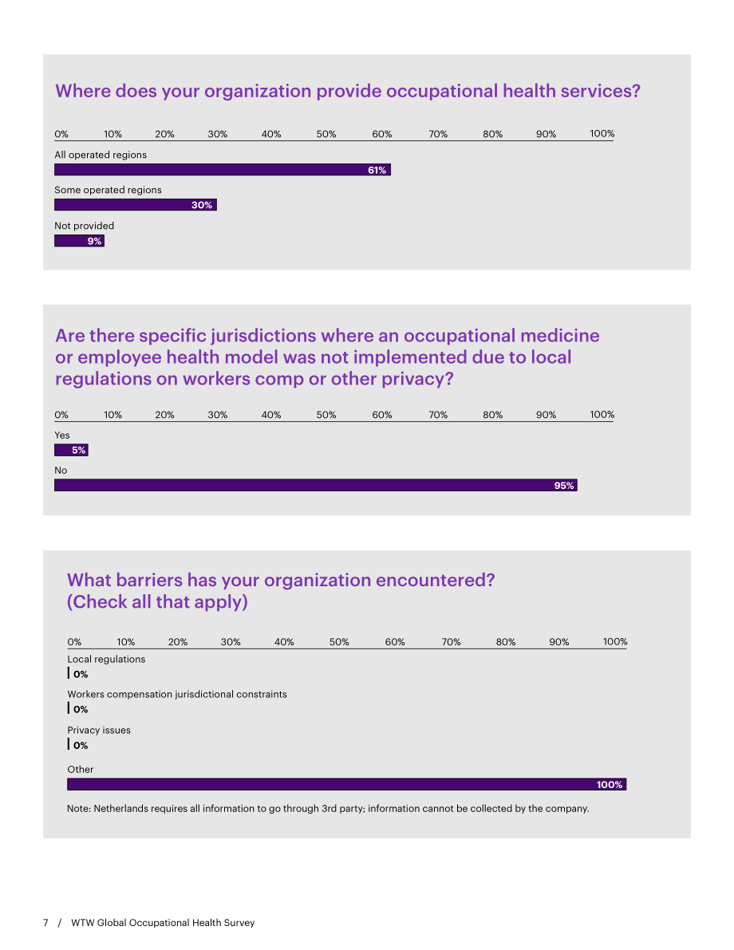Click the Netherlands 3rd party note text
The width and height of the screenshot is (734, 950).
[328, 809]
